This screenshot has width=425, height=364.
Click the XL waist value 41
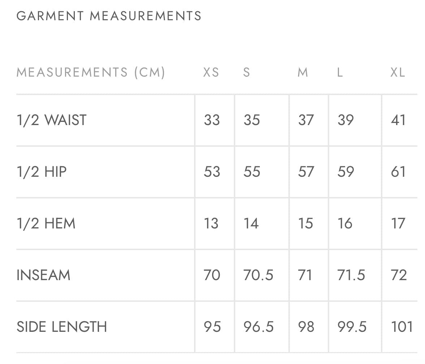(398, 120)
